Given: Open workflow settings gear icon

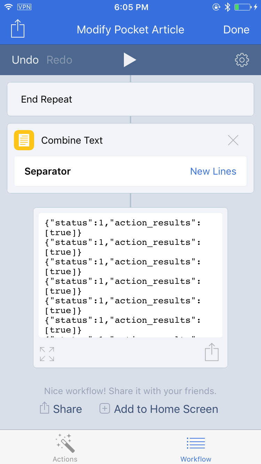Looking at the screenshot, I should point(242,60).
